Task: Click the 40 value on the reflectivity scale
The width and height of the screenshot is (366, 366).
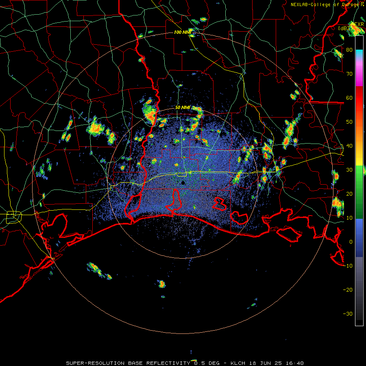Action: click(x=349, y=146)
